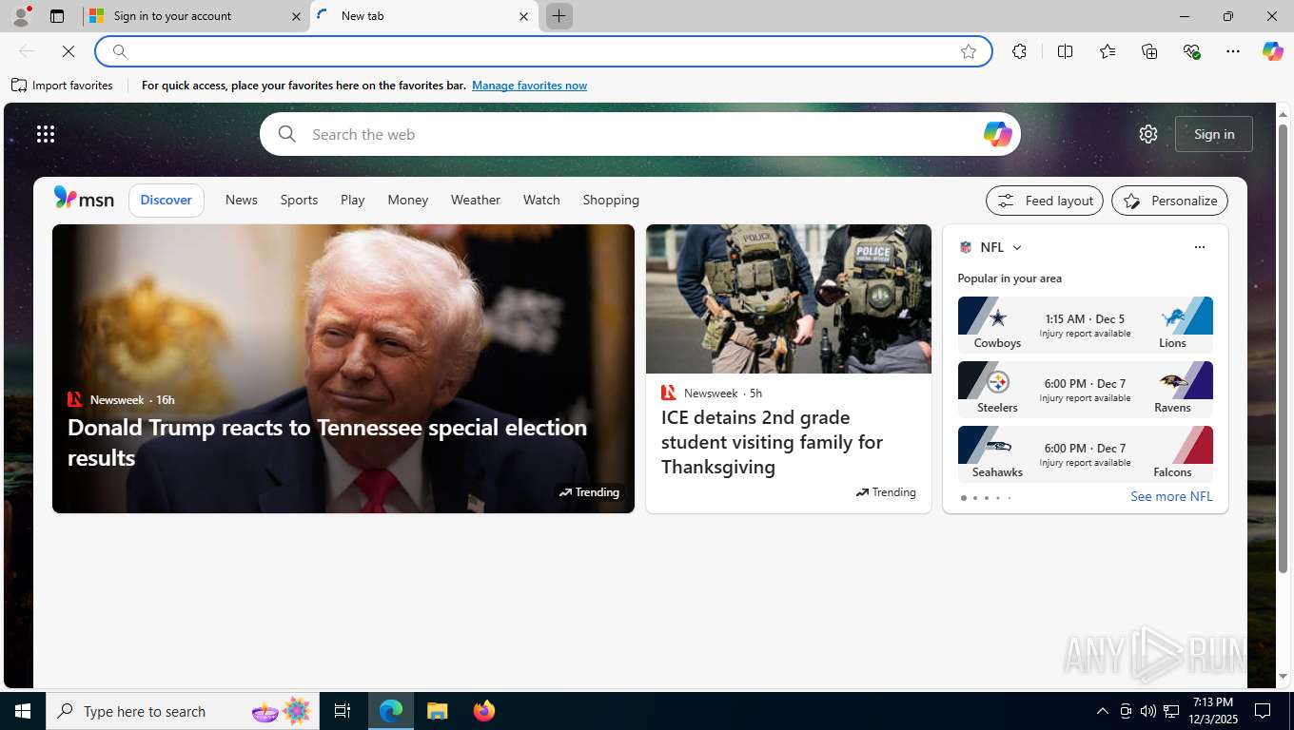The image size is (1294, 730).
Task: Open the Steelers vs Ravens game
Action: tap(1086, 390)
